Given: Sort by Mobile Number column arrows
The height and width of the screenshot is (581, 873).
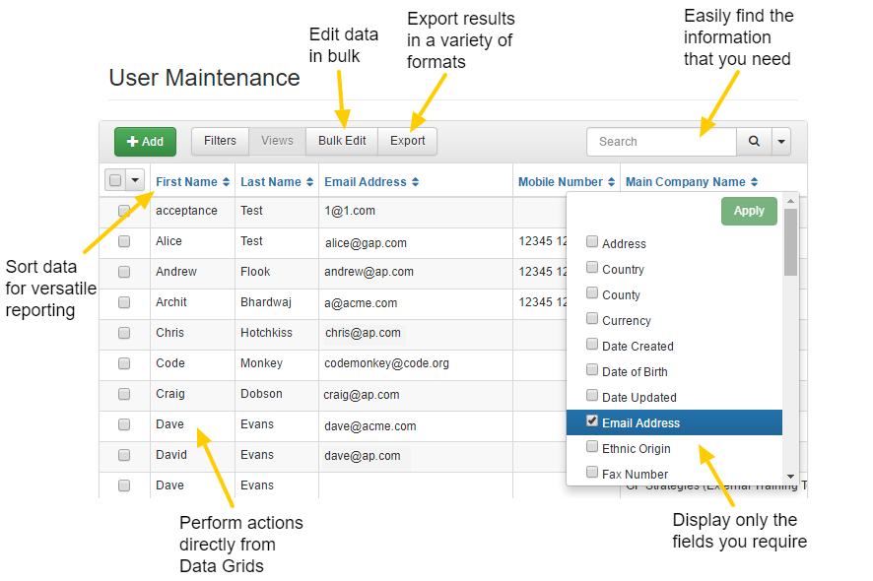Looking at the screenshot, I should [x=611, y=182].
